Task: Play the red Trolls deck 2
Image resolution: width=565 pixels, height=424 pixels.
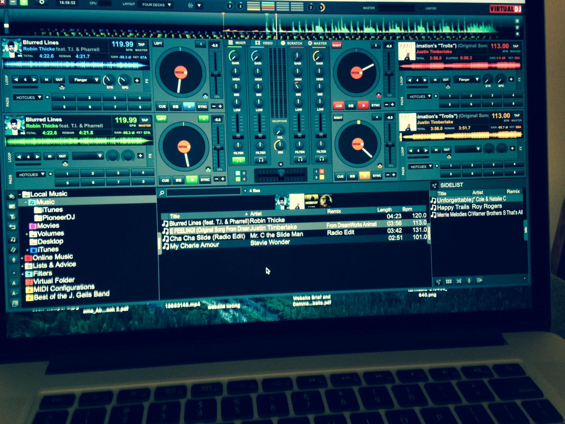Action: click(x=363, y=105)
